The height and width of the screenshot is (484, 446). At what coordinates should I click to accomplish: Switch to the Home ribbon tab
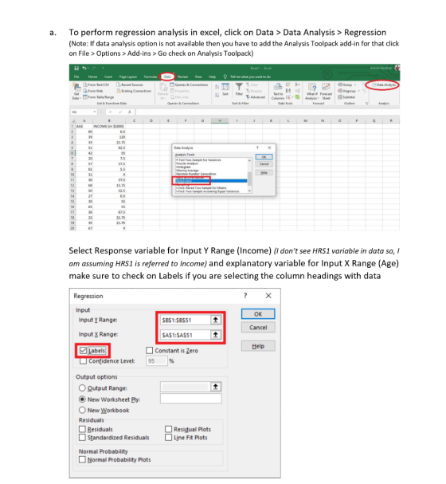(x=92, y=77)
